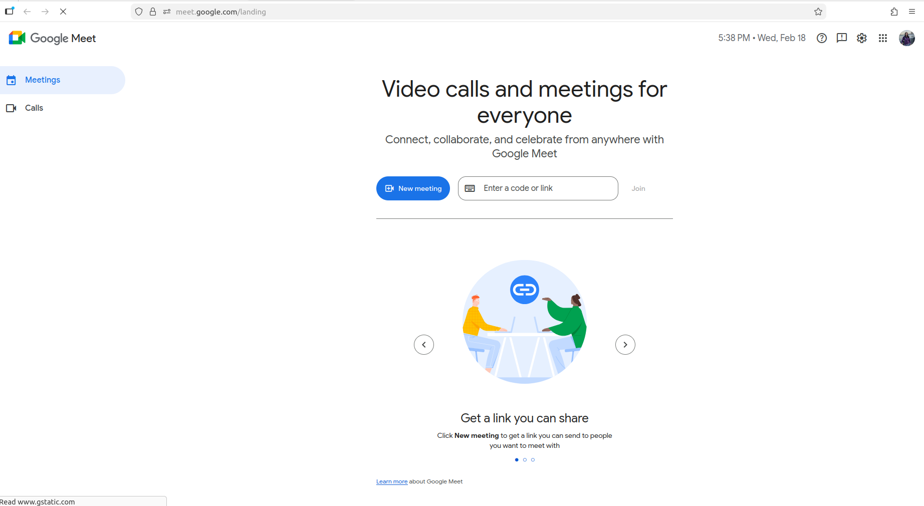Switch to the Meetings sidebar tab
The image size is (924, 506).
coord(43,80)
